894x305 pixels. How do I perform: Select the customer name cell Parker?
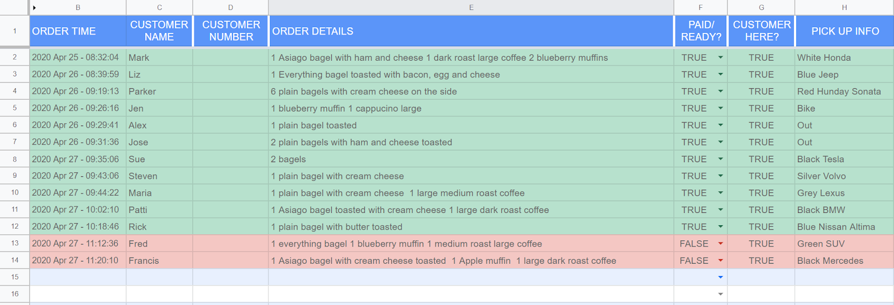click(159, 91)
